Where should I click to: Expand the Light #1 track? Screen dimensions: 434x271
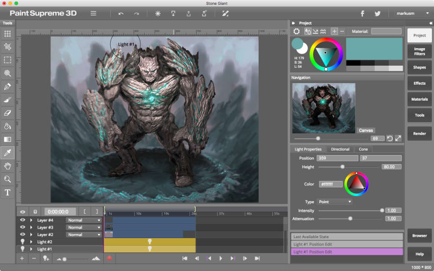coord(31,249)
